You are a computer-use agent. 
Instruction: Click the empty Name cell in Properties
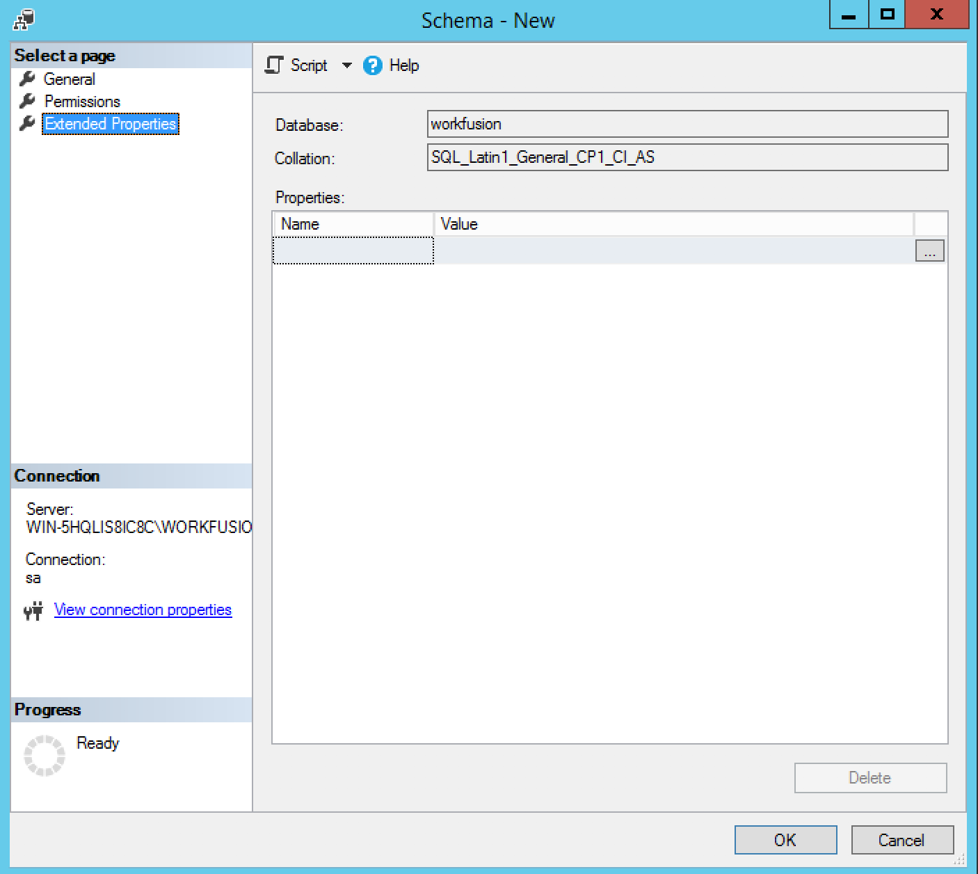tap(353, 251)
